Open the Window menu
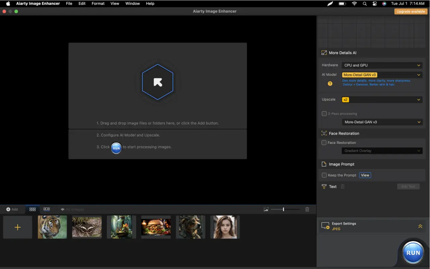 [133, 4]
